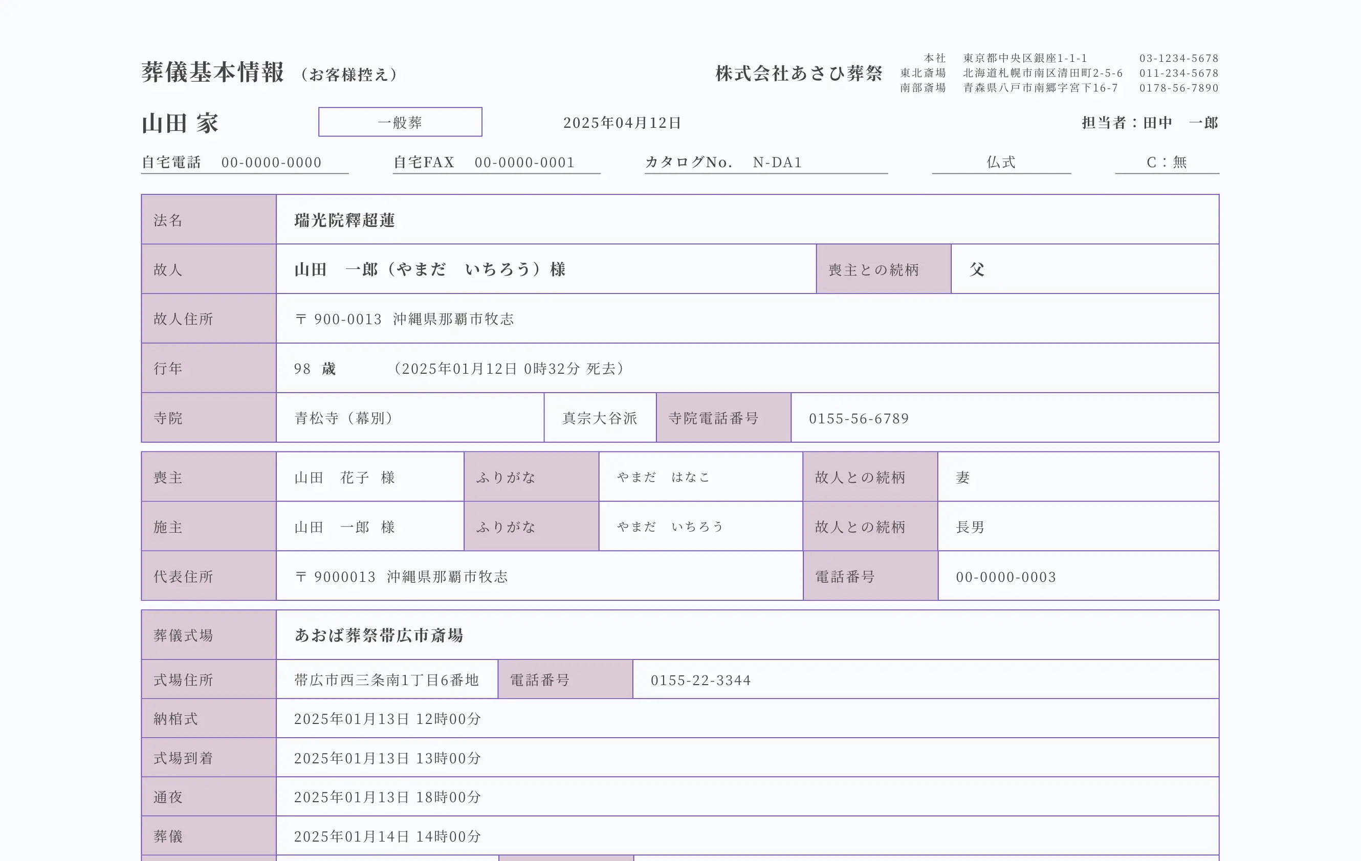The height and width of the screenshot is (861, 1361).
Task: Click the 代表住所 phone 00-0000-0003
Action: (x=1005, y=577)
